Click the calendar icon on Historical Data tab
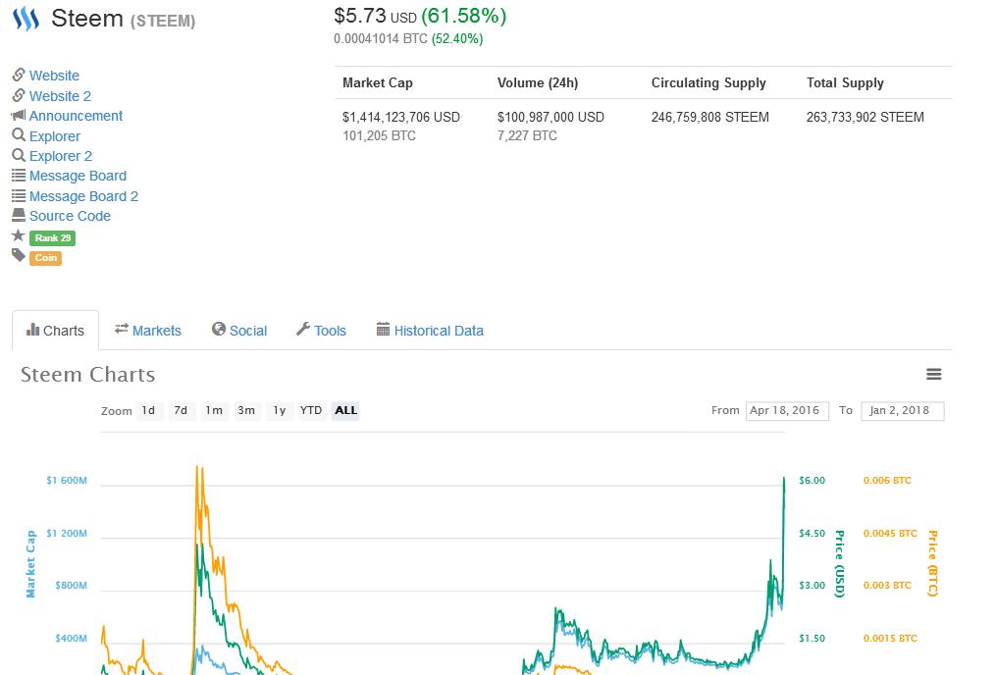This screenshot has width=995, height=675. 383,329
